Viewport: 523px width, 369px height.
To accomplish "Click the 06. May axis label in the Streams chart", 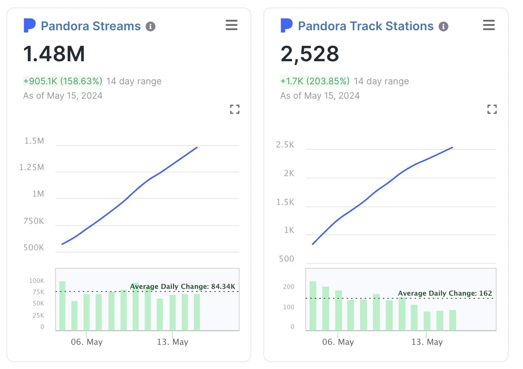I will pyautogui.click(x=87, y=342).
